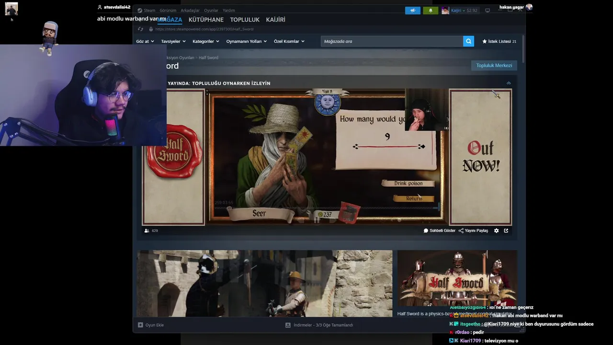This screenshot has height=345, width=613.
Task: Pop out the broadcast in new window
Action: 506,230
